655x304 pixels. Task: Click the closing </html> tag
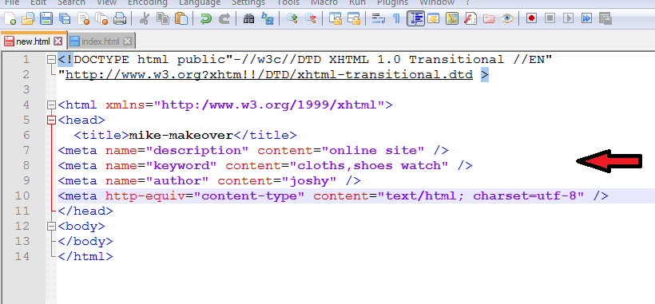pos(85,256)
